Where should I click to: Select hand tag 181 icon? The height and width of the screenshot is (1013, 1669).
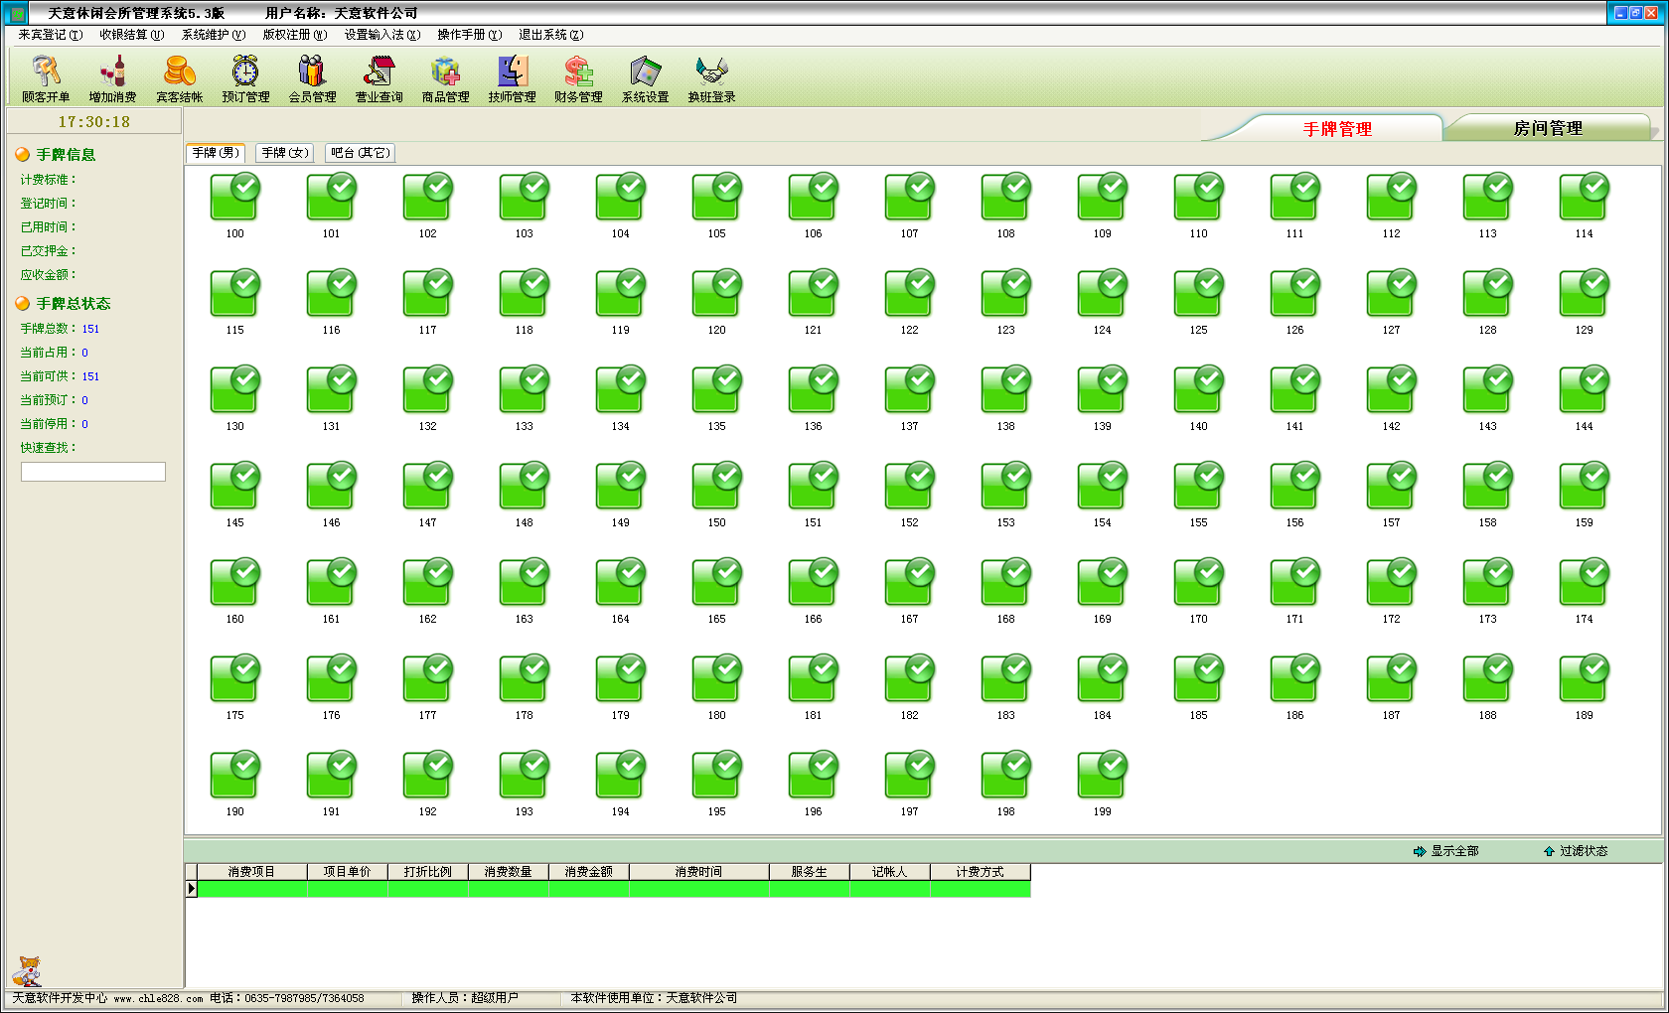click(813, 678)
